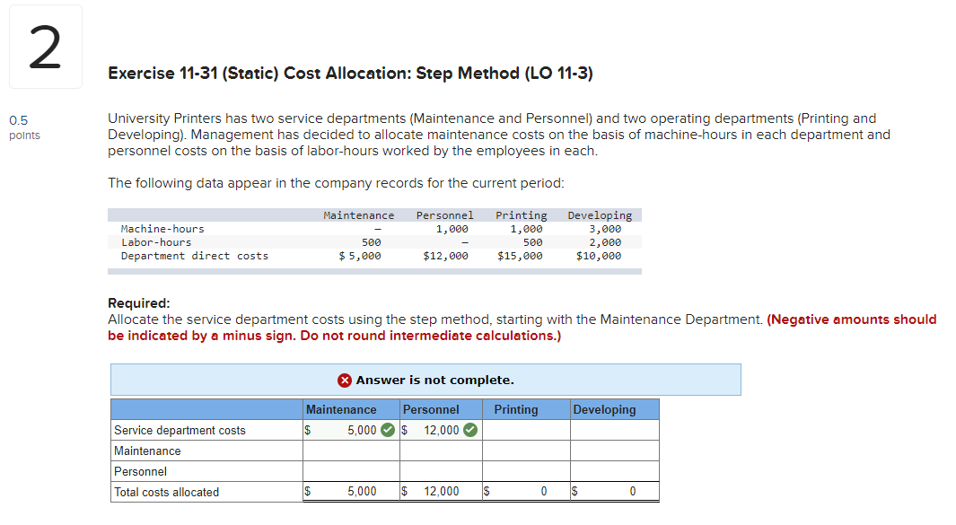Screen dimensions: 956x525
Task: Click the green checkmark beside Maintenance 5,000
Action: coord(387,430)
